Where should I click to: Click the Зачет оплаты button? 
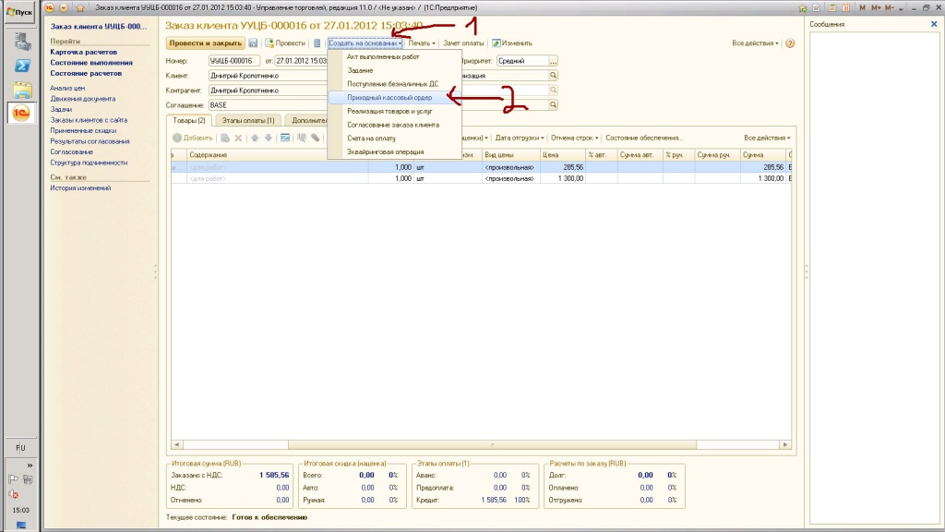coord(463,43)
